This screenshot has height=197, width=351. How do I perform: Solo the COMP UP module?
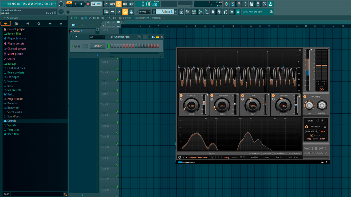pos(181,99)
